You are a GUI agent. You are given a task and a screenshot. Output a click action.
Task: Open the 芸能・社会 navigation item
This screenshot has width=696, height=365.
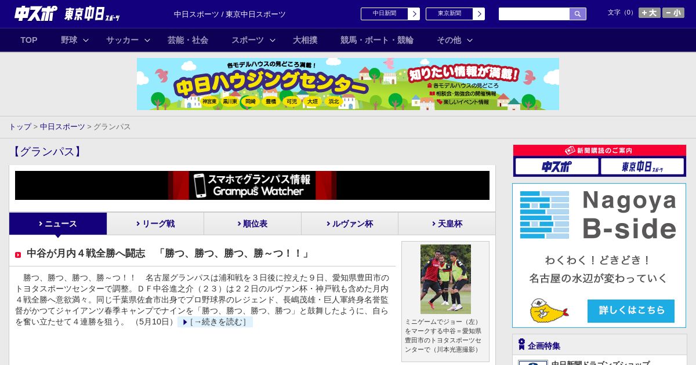click(188, 40)
